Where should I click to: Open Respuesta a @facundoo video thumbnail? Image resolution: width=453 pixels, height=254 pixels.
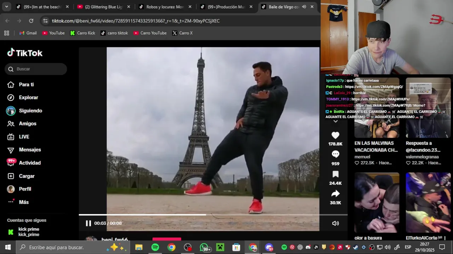click(x=428, y=107)
